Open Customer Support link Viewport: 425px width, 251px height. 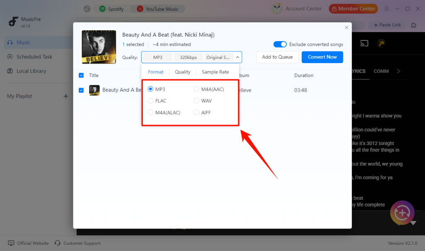82,243
